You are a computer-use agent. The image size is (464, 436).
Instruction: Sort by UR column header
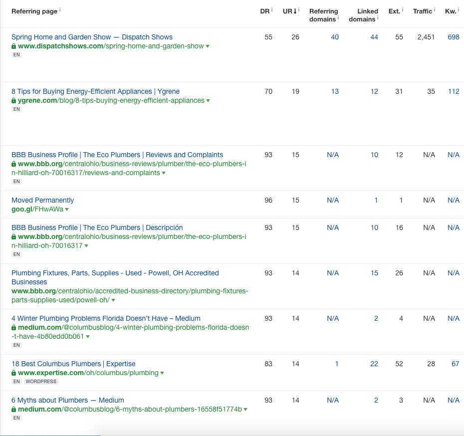tap(287, 11)
